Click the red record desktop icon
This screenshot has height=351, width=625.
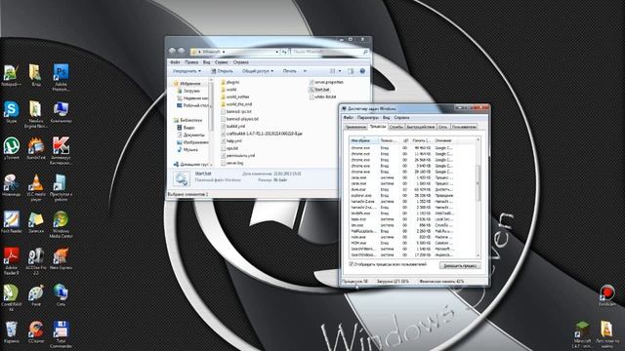point(606,295)
